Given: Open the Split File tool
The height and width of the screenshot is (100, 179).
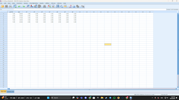Looking at the screenshot, I should click(x=58, y=6).
